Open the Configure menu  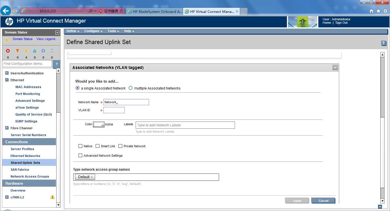tap(93, 31)
